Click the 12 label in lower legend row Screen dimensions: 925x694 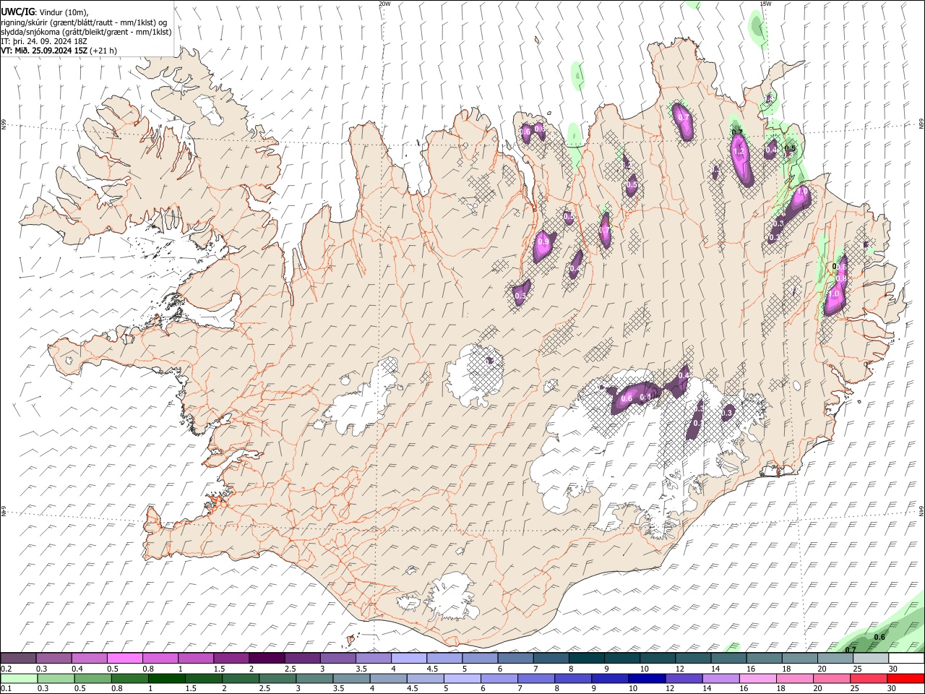[670, 689]
